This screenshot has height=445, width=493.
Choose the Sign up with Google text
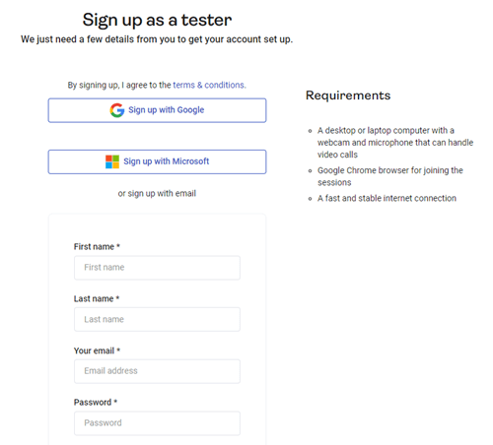coord(167,110)
